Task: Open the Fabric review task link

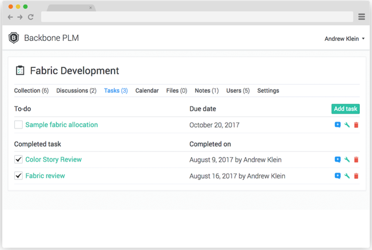Action: click(x=45, y=176)
